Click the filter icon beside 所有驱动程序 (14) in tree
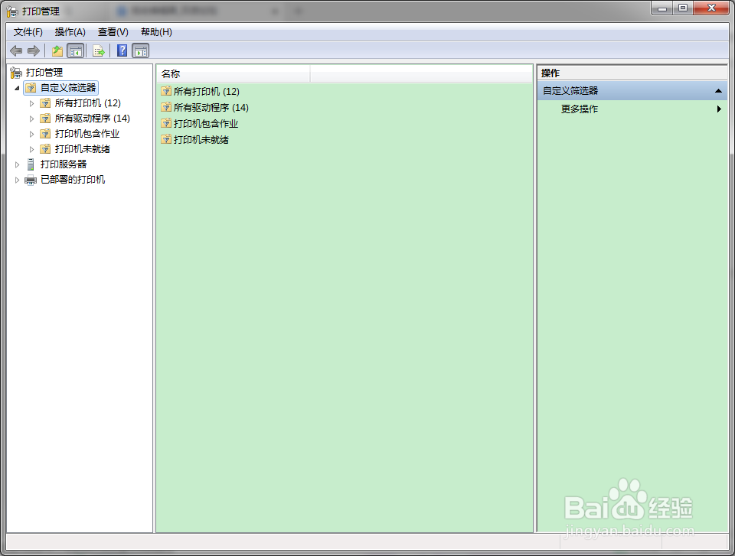Image resolution: width=735 pixels, height=556 pixels. (x=45, y=119)
